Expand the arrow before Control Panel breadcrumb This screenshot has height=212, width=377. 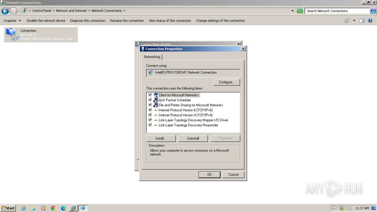30,11
